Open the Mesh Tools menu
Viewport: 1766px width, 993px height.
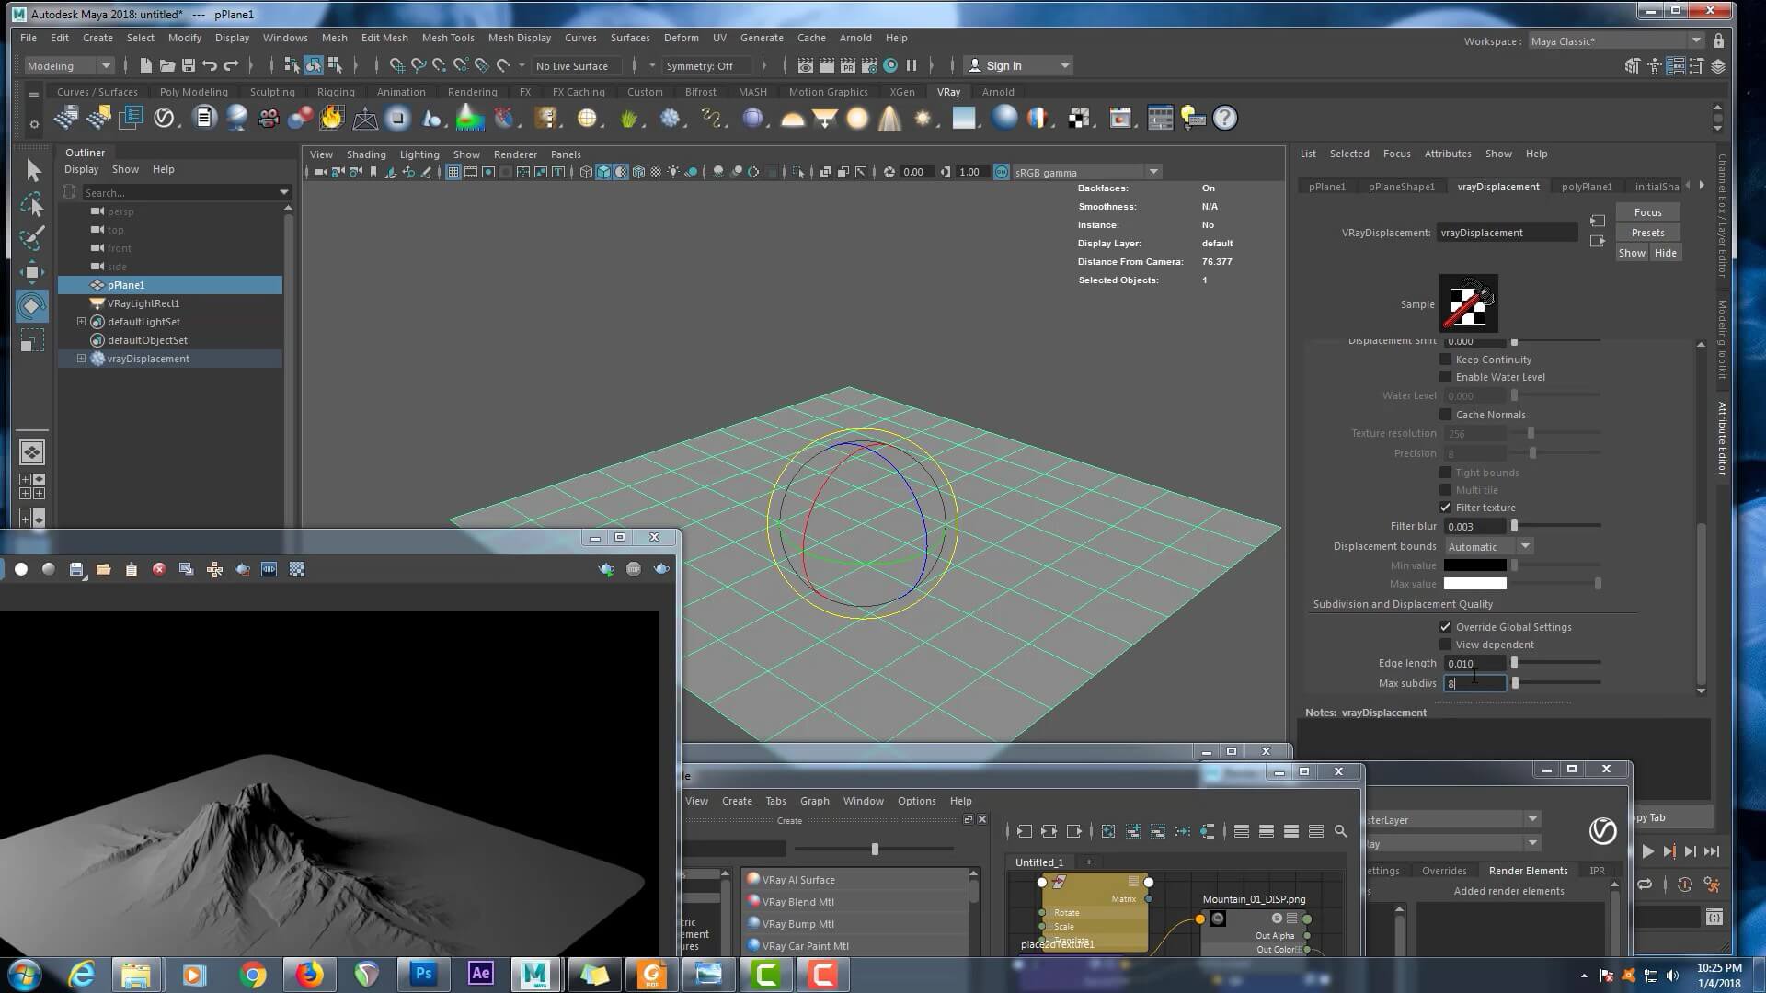(x=447, y=38)
